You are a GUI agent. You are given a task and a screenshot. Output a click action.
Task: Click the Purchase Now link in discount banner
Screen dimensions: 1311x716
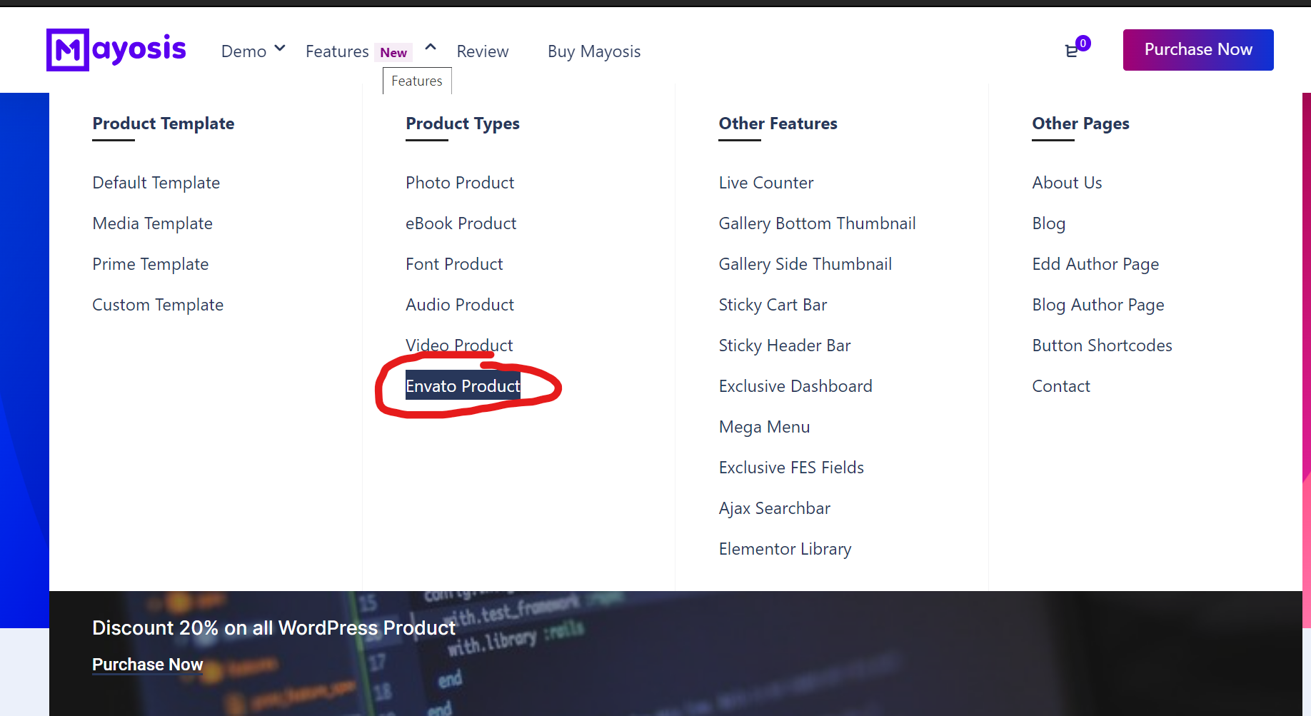click(x=148, y=665)
